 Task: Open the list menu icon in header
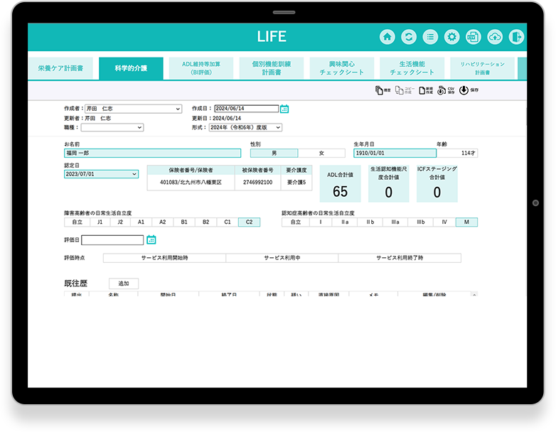pyautogui.click(x=430, y=37)
